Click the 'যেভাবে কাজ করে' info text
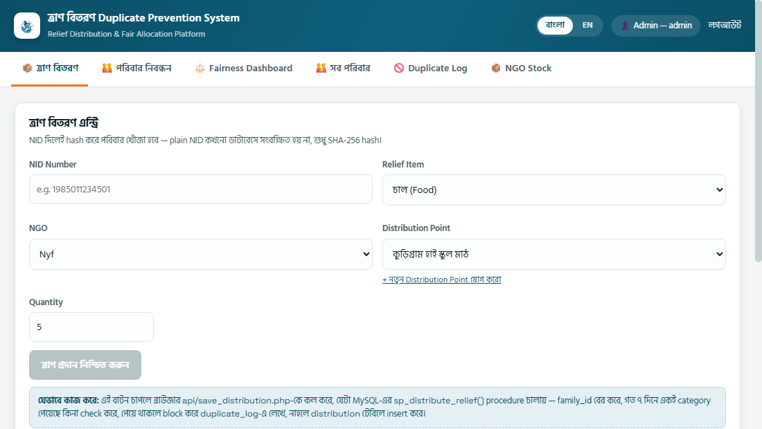 pos(378,407)
